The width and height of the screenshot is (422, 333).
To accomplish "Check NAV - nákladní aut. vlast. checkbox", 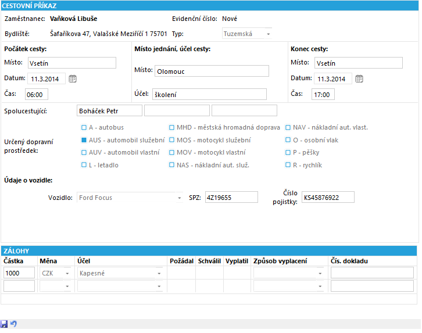I will [x=288, y=127].
